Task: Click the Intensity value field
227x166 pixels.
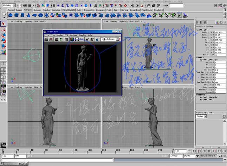Action: click(x=220, y=70)
